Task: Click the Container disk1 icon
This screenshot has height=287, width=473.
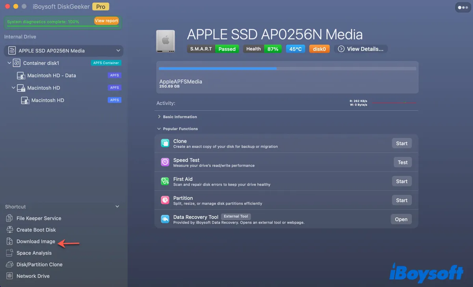Action: [x=17, y=63]
